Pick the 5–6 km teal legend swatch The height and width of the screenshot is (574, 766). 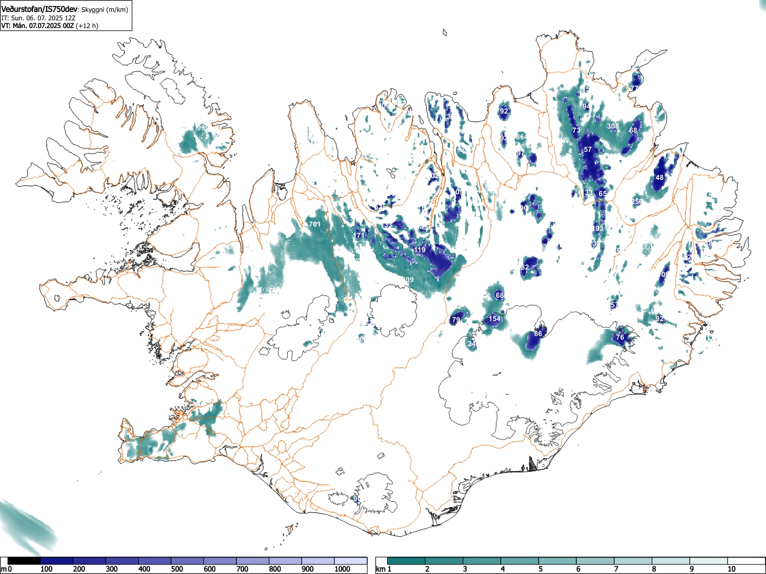coord(558,561)
